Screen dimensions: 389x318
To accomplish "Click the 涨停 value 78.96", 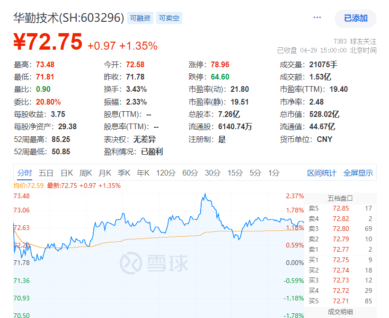I will click(220, 65).
